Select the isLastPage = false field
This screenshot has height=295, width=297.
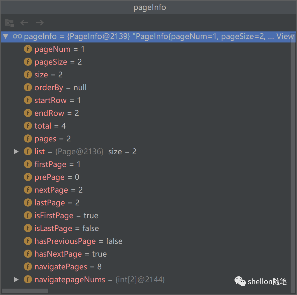click(66, 228)
